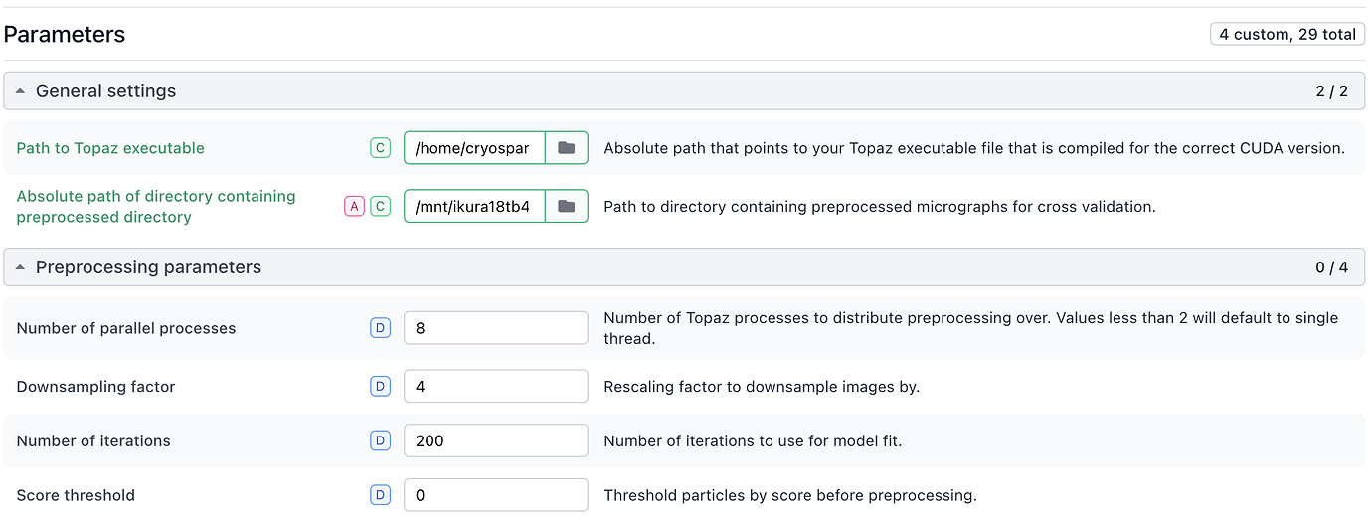The width and height of the screenshot is (1372, 525).
Task: Focus the Downsampling factor input
Action: tap(496, 386)
